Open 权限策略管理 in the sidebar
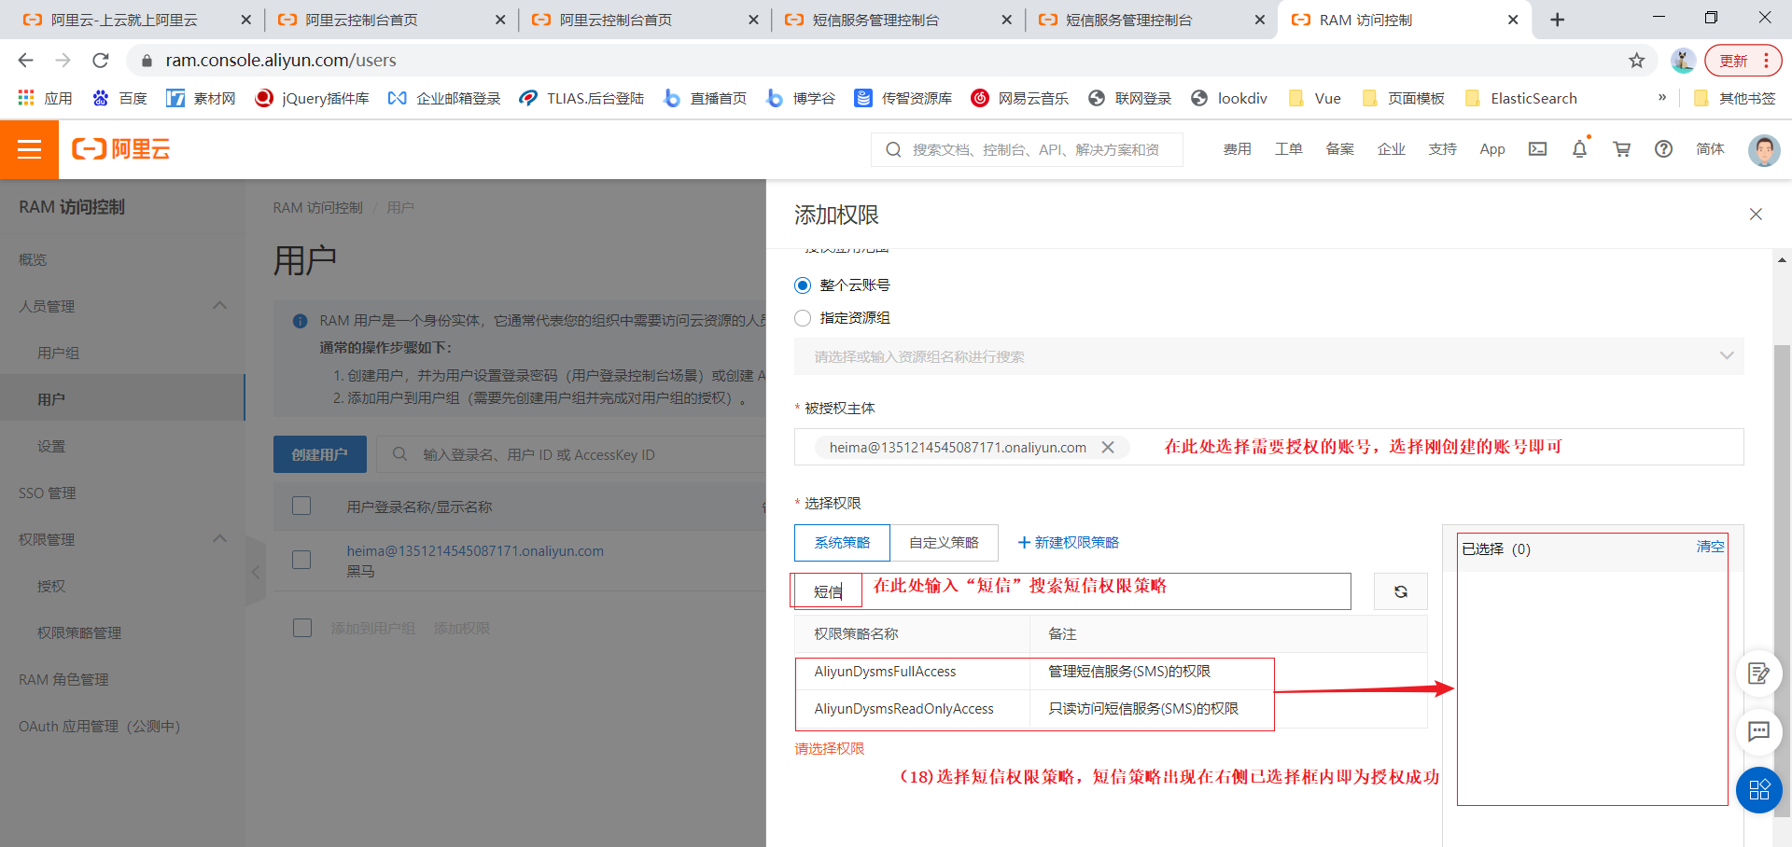 click(79, 632)
